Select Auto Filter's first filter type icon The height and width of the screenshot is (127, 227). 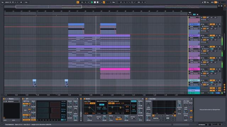pyautogui.click(x=154, y=115)
